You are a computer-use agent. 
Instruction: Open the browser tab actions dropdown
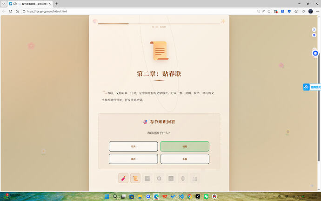click(x=4, y=4)
